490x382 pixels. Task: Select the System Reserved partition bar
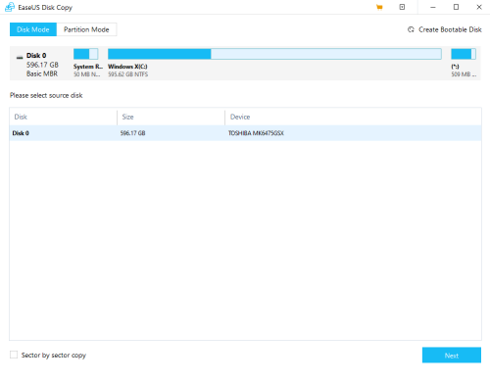[x=85, y=54]
